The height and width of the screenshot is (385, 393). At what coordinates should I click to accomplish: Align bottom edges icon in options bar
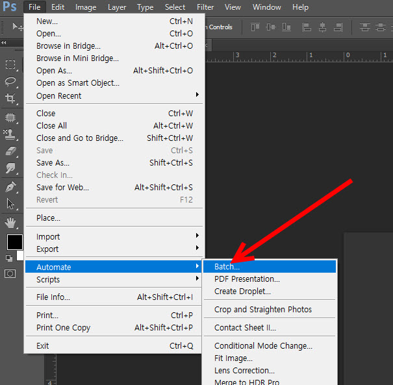point(286,27)
